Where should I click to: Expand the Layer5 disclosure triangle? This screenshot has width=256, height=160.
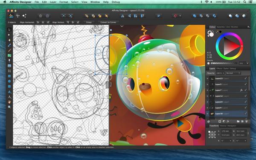click(208, 84)
